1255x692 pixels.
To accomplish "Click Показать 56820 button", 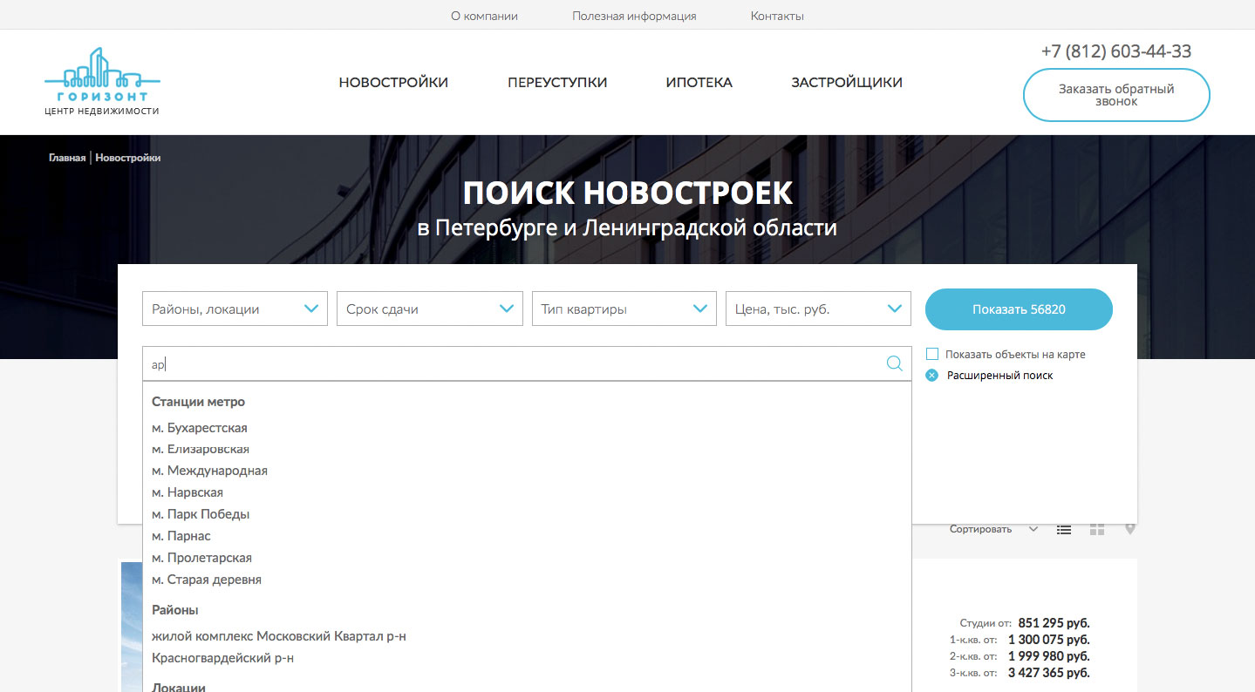I will pyautogui.click(x=1019, y=309).
